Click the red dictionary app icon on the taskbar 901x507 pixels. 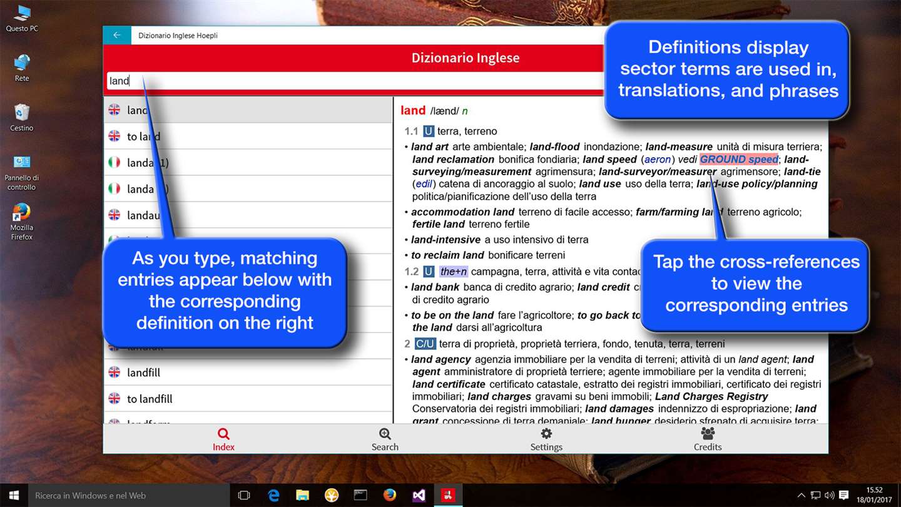point(448,495)
